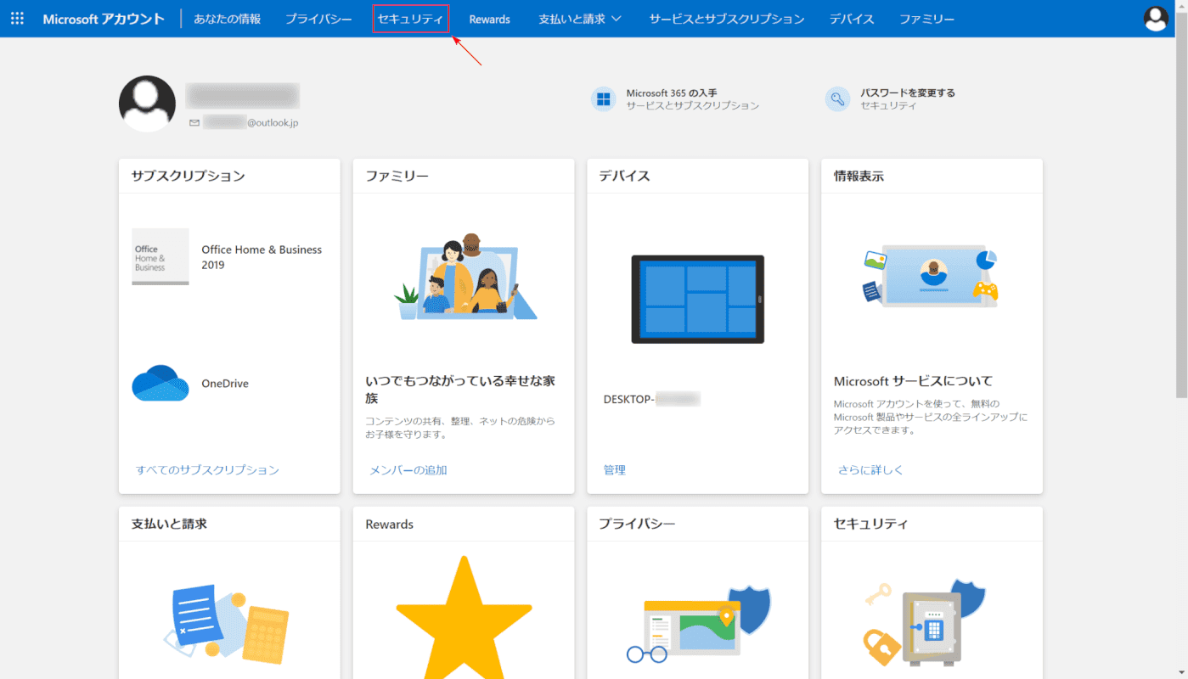Image resolution: width=1188 pixels, height=679 pixels.
Task: Click the 管理 link under device
Action: tap(614, 469)
